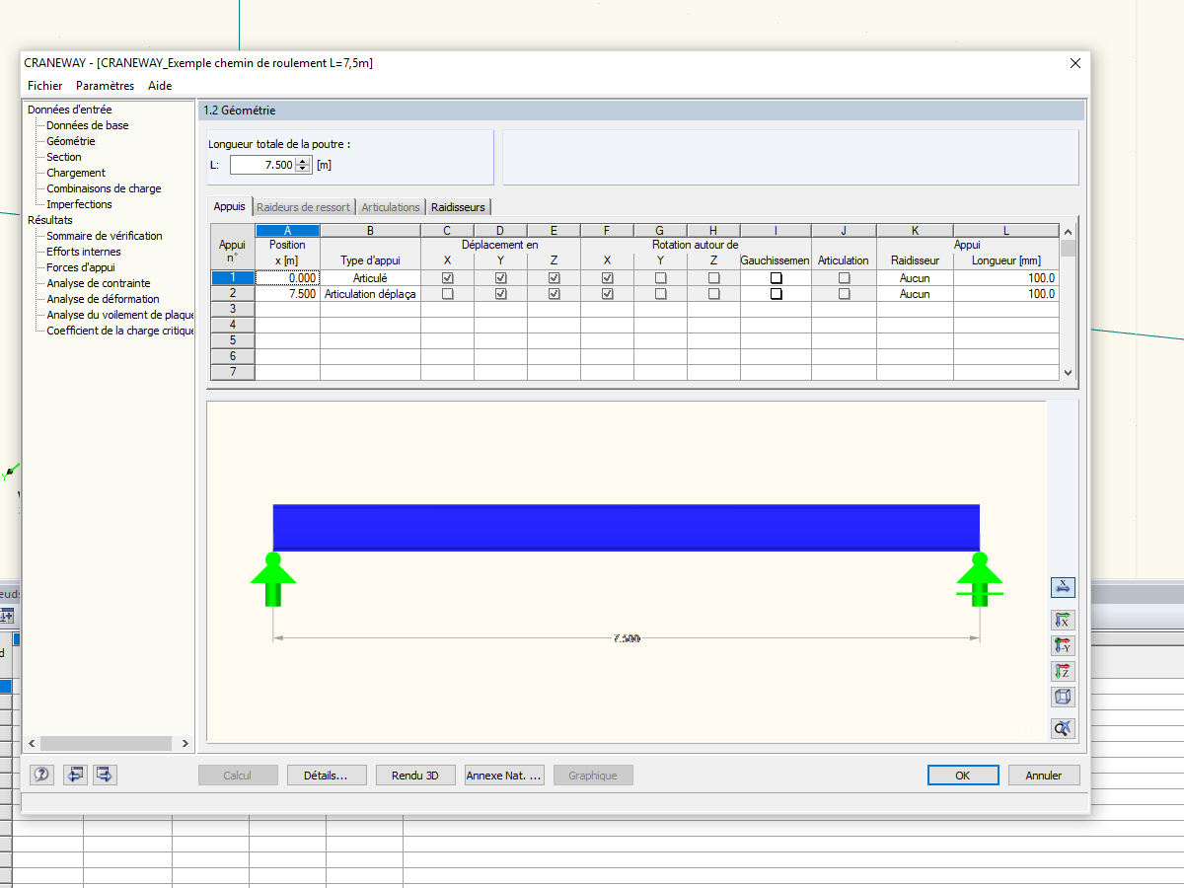Toggle rotation about X for support 1
This screenshot has width=1184, height=888.
pos(607,278)
